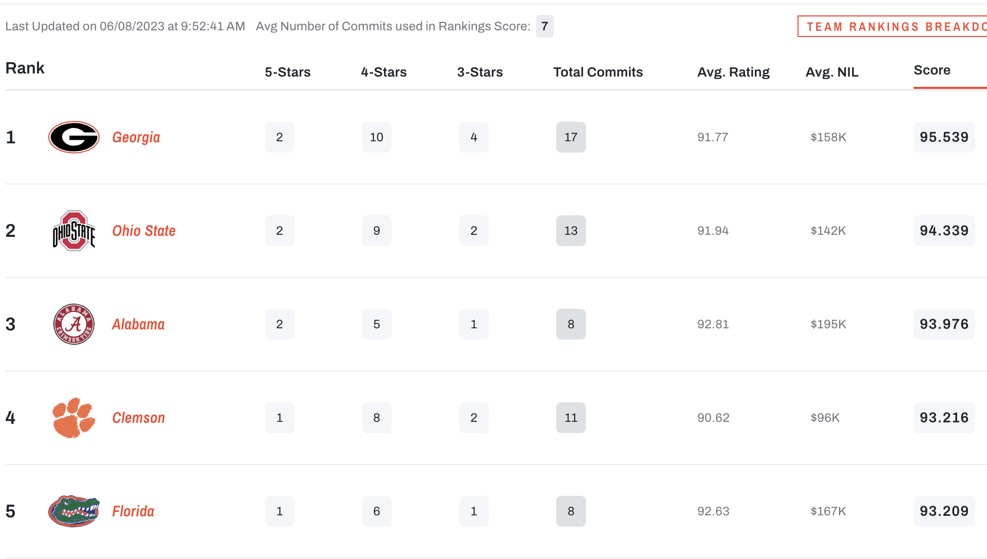The height and width of the screenshot is (559, 987).
Task: Click Clemson's average rating 90.62
Action: pos(713,418)
